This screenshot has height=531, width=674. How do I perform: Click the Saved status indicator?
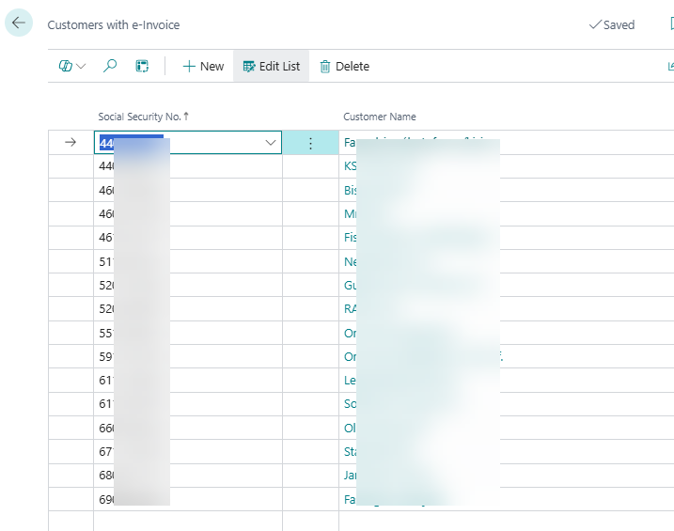point(612,25)
